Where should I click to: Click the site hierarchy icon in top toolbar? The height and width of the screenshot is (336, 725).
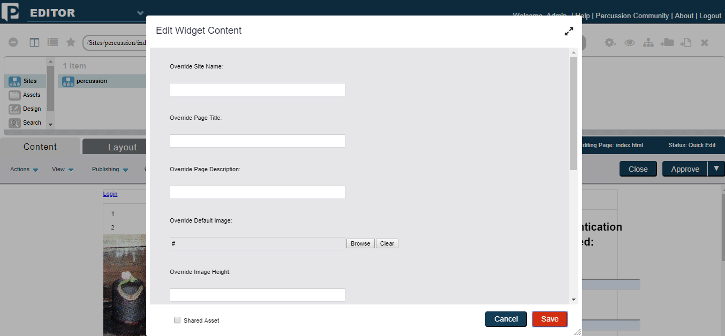(x=648, y=43)
